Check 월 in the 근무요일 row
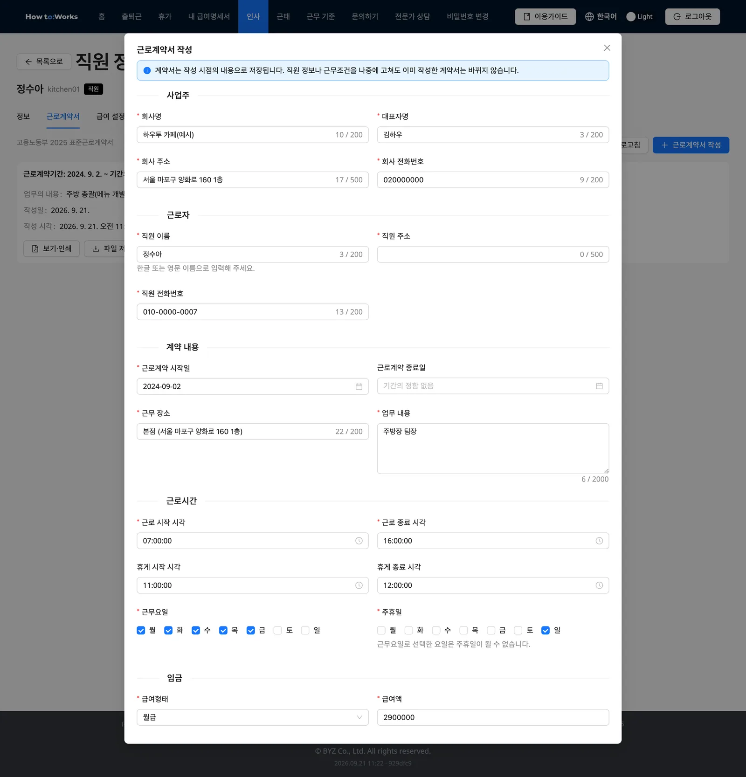 tap(141, 630)
